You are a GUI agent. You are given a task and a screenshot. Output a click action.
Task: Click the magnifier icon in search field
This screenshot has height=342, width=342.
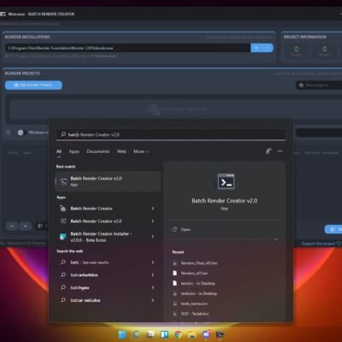coord(63,134)
